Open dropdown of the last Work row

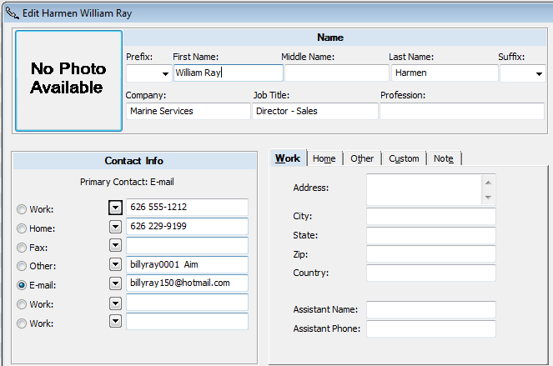tap(115, 321)
